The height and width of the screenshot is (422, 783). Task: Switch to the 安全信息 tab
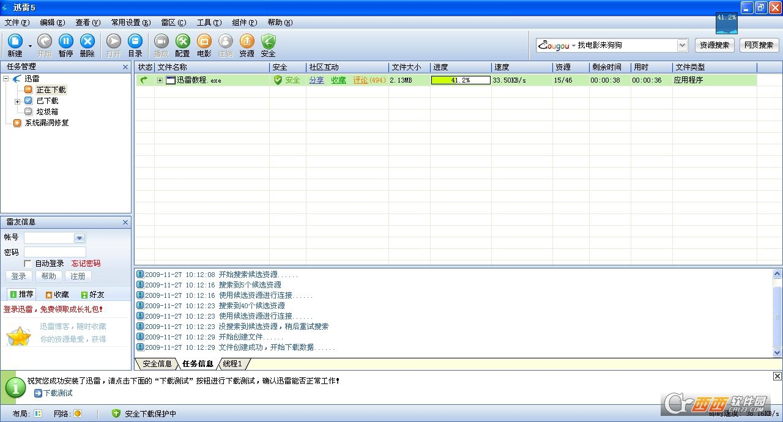(157, 364)
